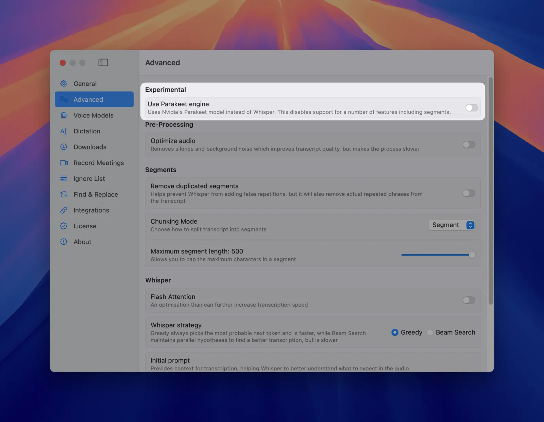
Task: Click the Chunking Mode label
Action: point(174,221)
